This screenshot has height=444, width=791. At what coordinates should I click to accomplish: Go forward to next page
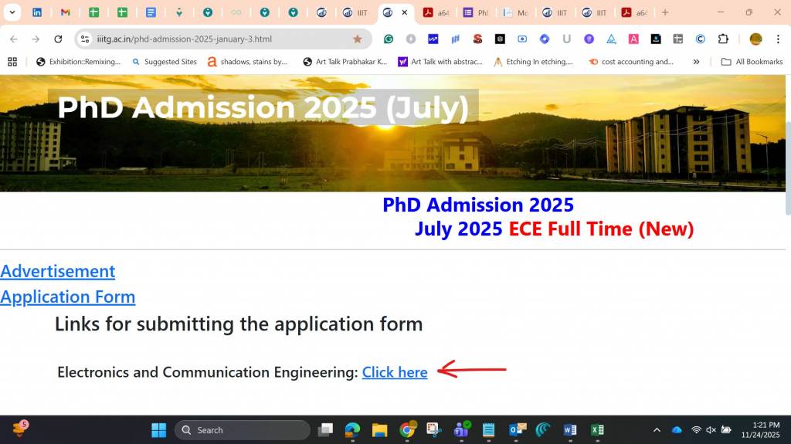pos(36,39)
